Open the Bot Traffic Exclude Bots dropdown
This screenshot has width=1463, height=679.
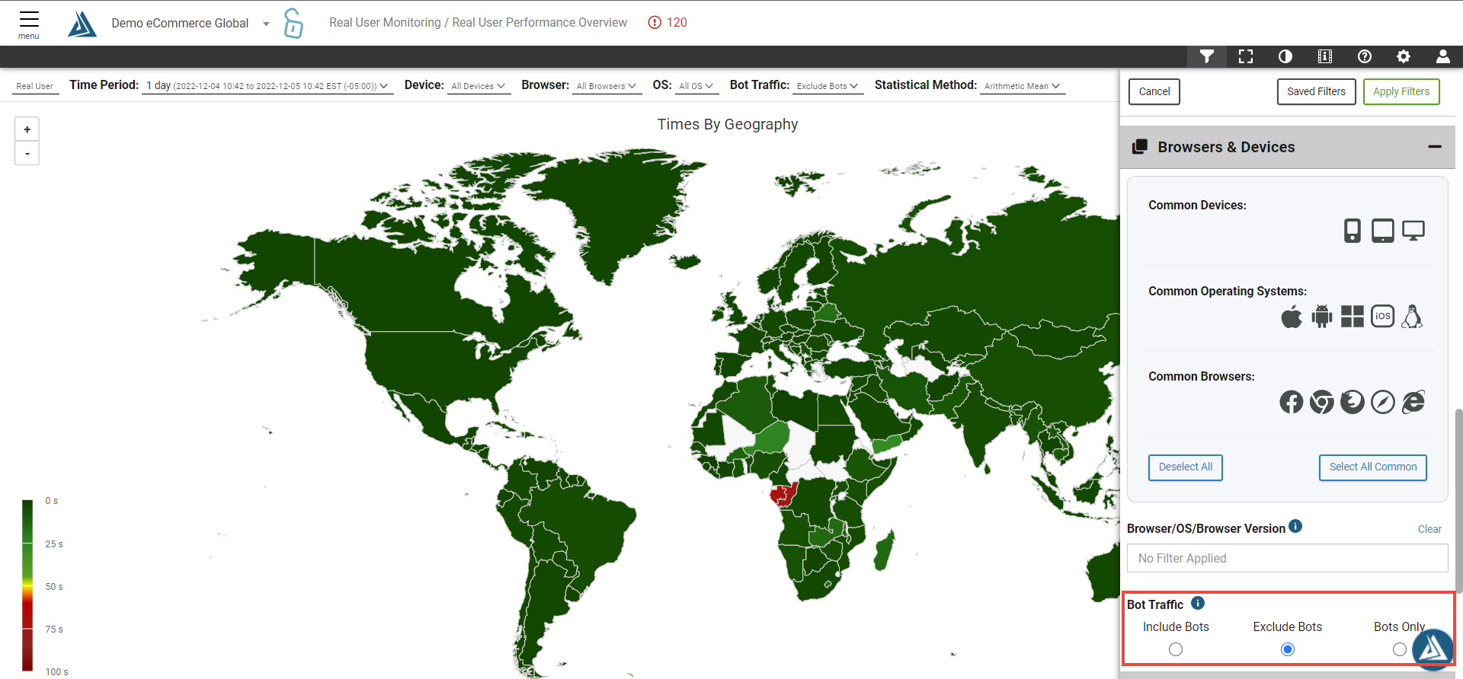(828, 86)
